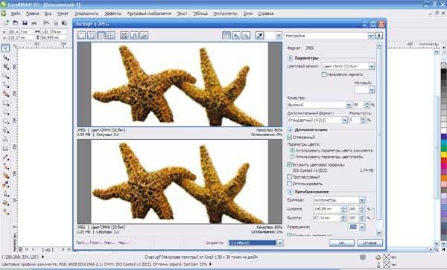The image size is (447, 270).
Task: Open the Дополнительный формат Стандартный dropdown
Action: pyautogui.click(x=345, y=120)
